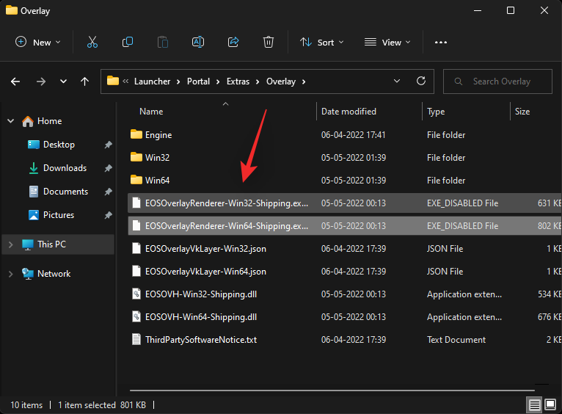Expand the This PC tree node
562x414 pixels.
coord(10,244)
